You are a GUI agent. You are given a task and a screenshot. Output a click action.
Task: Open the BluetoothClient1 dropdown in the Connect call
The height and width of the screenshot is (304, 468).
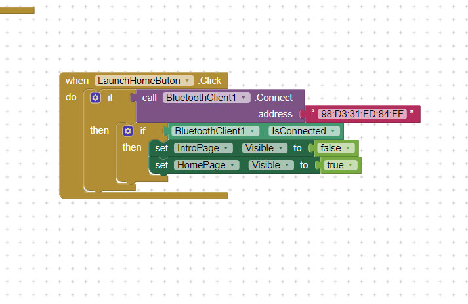pos(206,98)
